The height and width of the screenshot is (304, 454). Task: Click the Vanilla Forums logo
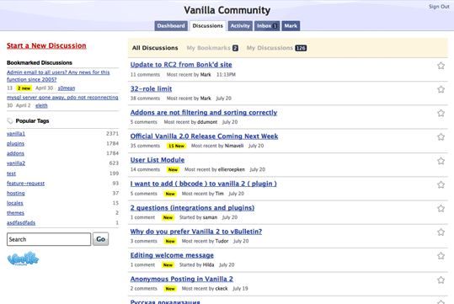pos(23,259)
